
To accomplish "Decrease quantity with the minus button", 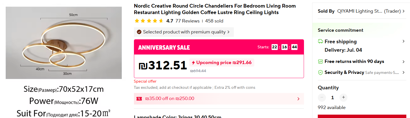I will click(x=322, y=97).
